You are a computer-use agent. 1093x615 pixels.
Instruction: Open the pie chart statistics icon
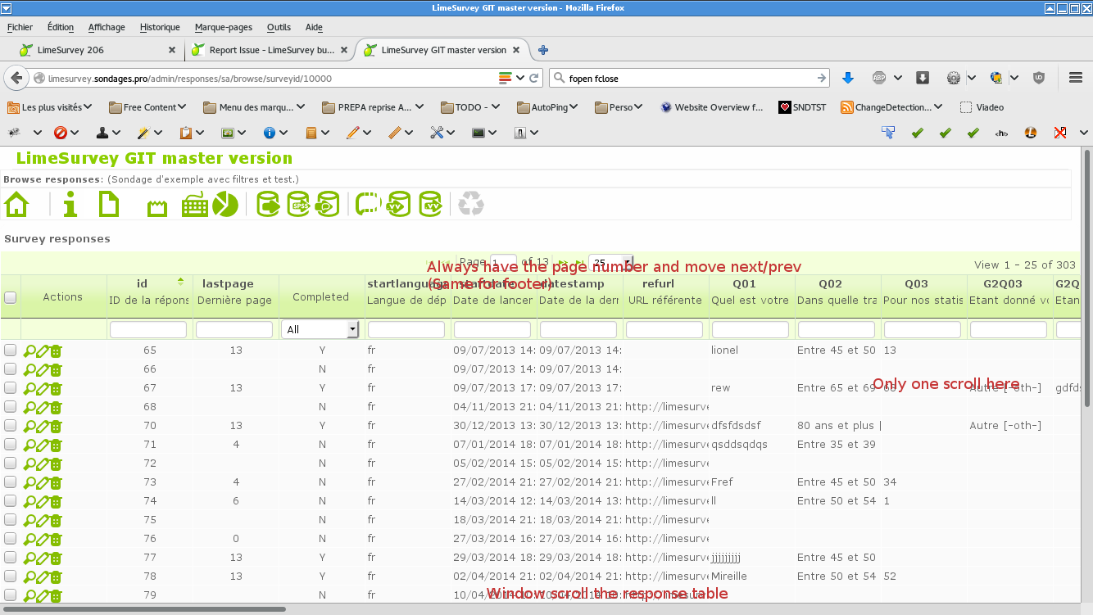point(224,205)
